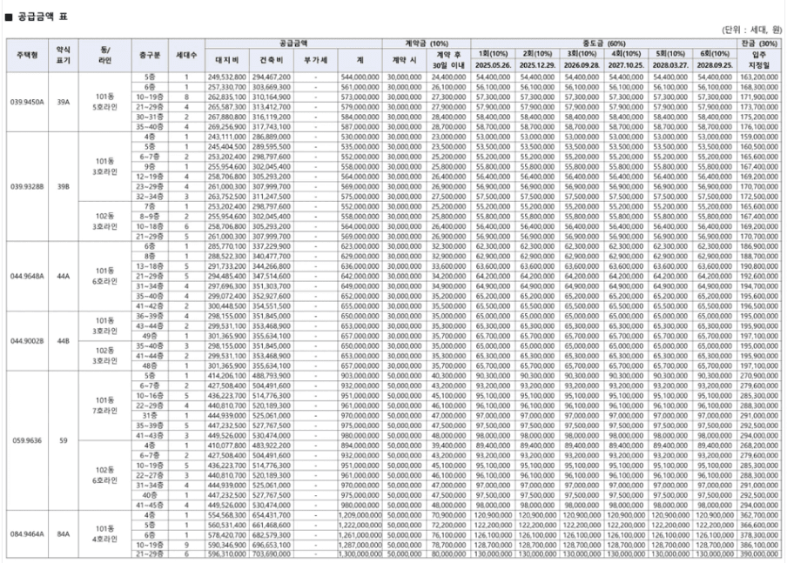787x563 pixels.
Task: Select the '주택형' column header
Action: [x=27, y=55]
